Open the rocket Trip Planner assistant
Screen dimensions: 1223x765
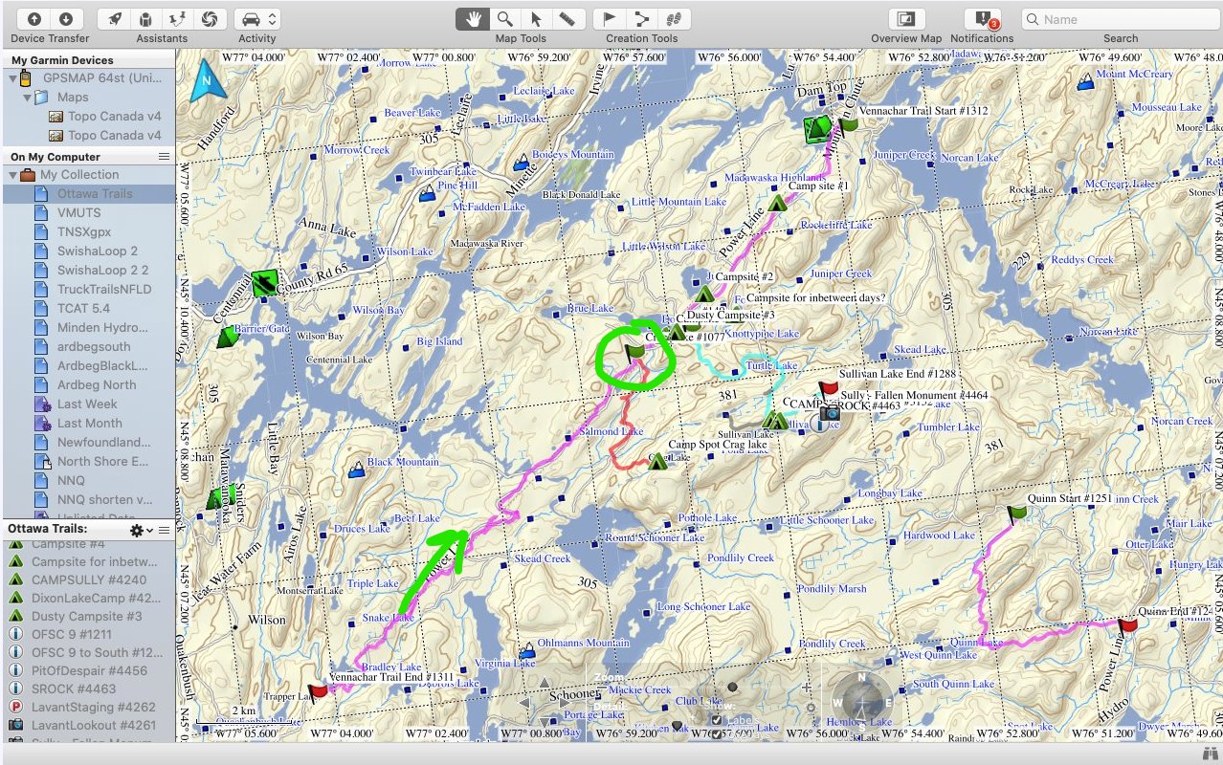pos(114,19)
